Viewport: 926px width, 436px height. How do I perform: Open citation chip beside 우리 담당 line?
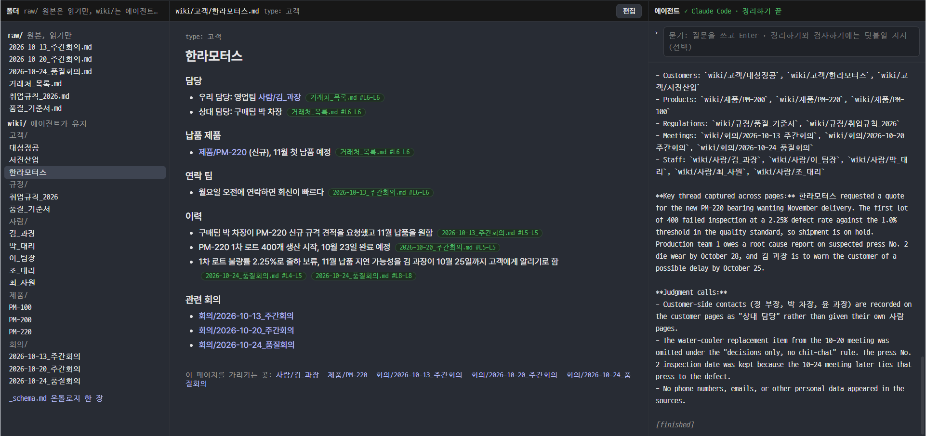pyautogui.click(x=345, y=98)
